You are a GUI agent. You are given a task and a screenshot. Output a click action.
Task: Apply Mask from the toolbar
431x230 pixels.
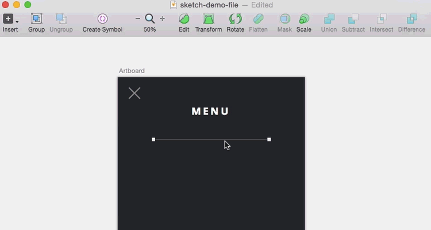(284, 20)
